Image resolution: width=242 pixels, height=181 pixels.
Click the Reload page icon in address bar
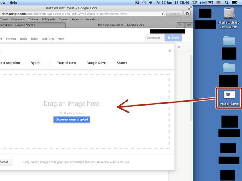(163, 14)
